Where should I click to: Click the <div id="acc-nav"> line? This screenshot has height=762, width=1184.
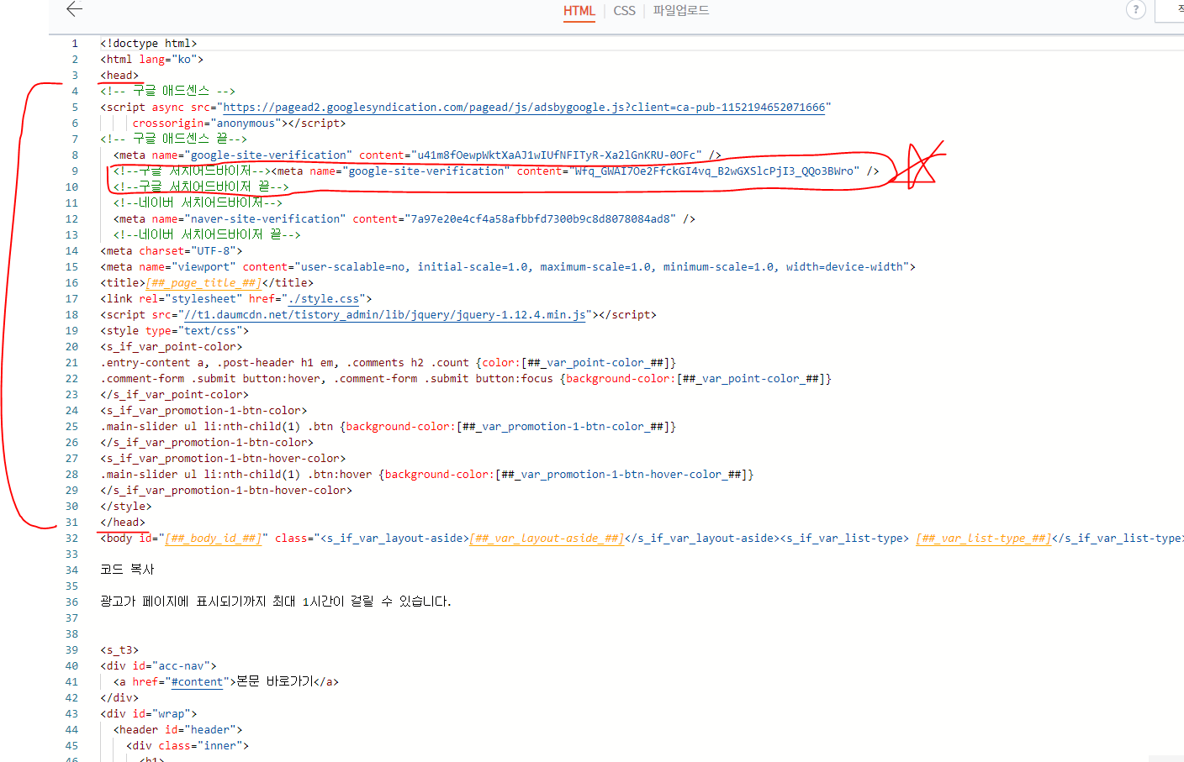[159, 666]
